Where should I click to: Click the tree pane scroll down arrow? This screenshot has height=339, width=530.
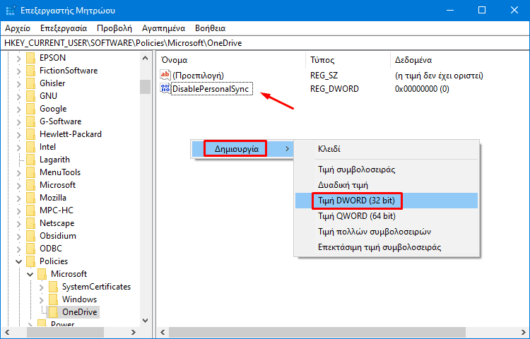146,321
